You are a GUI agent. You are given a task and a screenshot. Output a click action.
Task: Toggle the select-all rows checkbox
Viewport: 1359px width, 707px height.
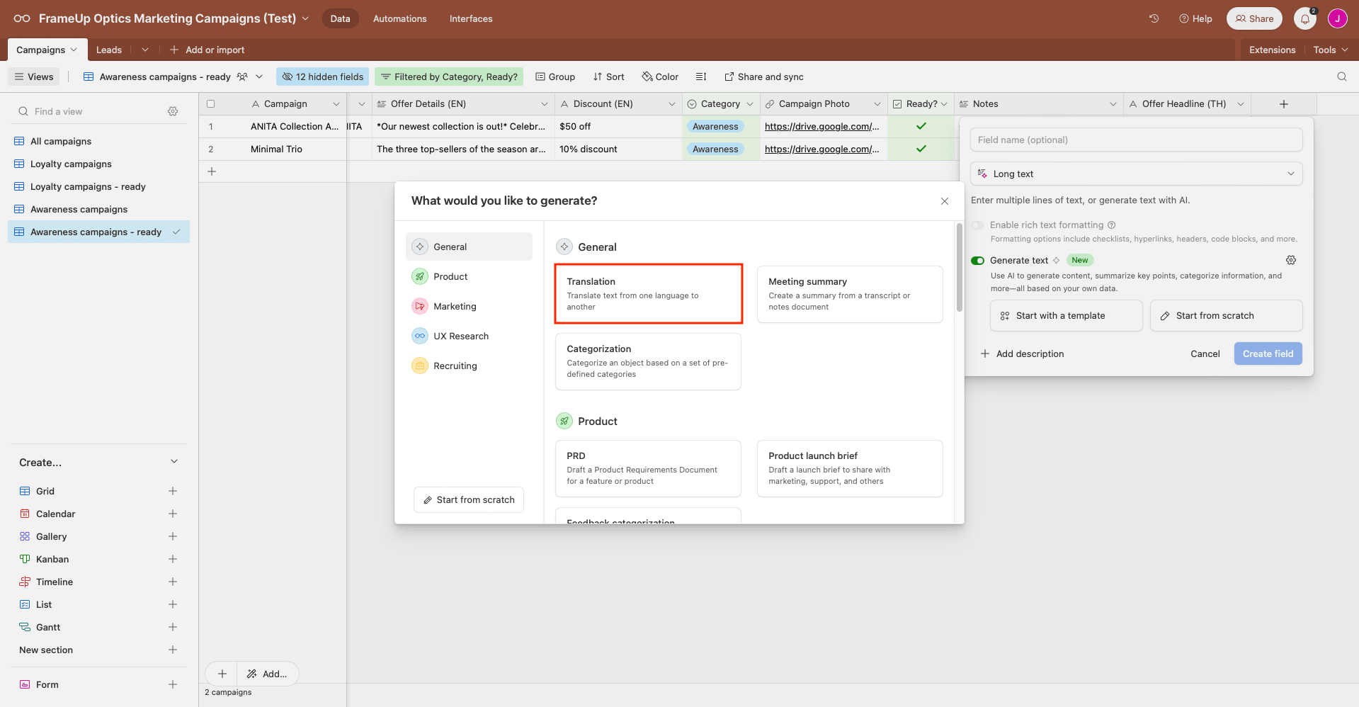(210, 104)
